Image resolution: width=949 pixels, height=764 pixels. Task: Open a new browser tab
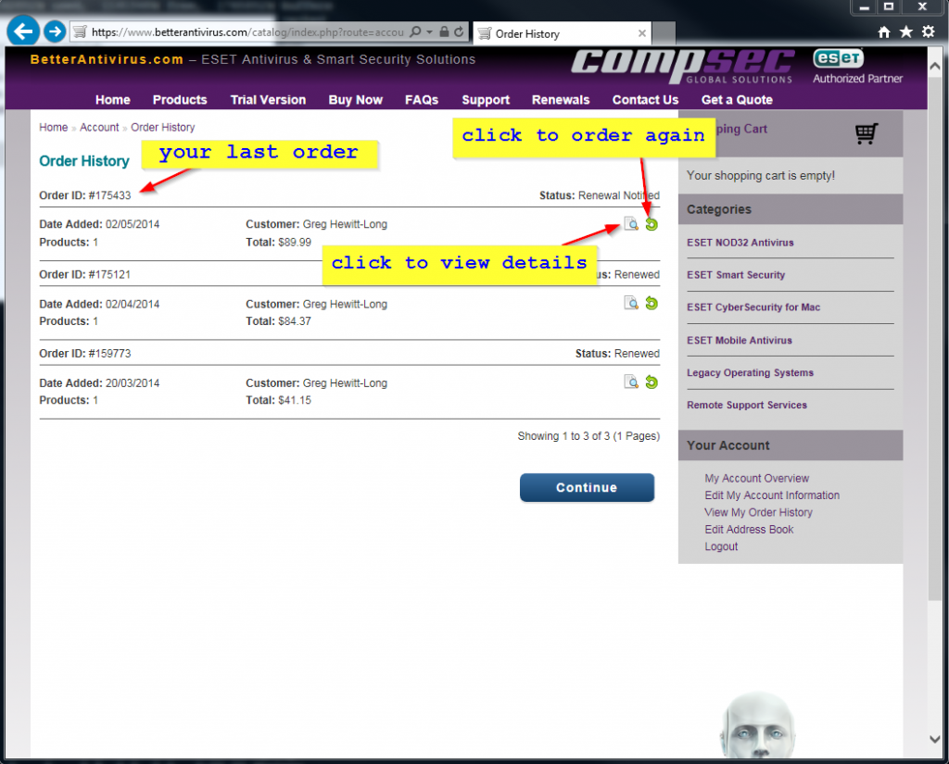tap(664, 34)
